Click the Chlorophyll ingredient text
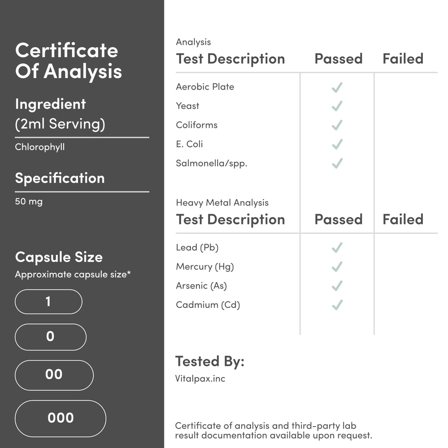448x448 pixels. point(40,147)
